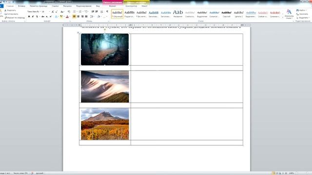This screenshot has height=175, width=312.
Task: Open the Insert (Вставка) ribbon tab
Action: (x=21, y=6)
